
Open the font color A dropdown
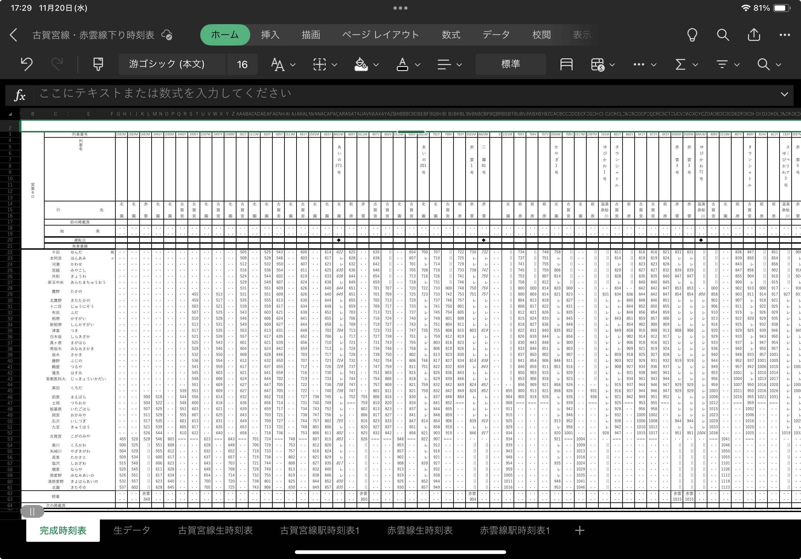coord(417,64)
